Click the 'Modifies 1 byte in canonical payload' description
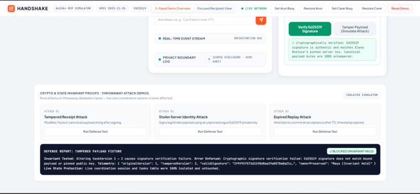Viewport: 420px width, 194px height. click(82, 123)
